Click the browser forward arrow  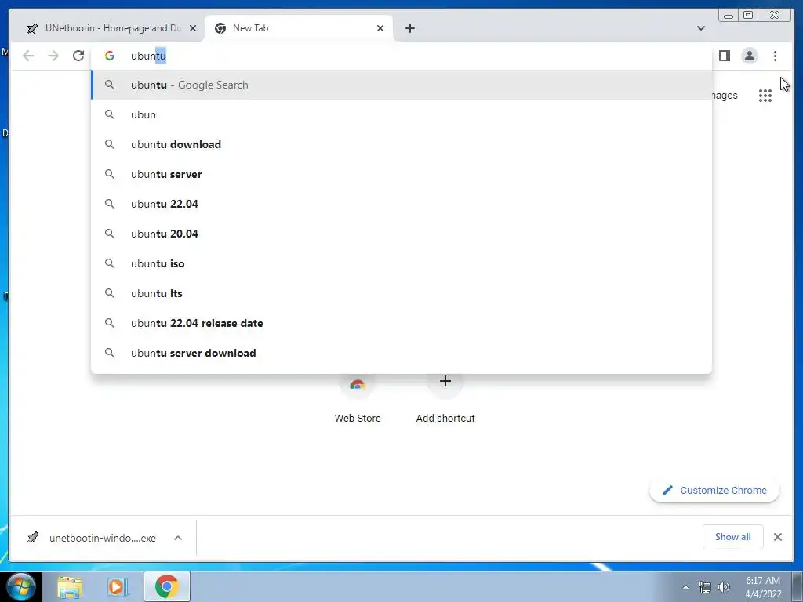pos(53,56)
